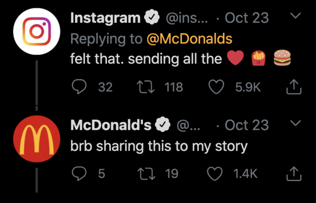Open Instagram profile picture avatar
Viewport: 316px width, 203px height.
click(37, 32)
